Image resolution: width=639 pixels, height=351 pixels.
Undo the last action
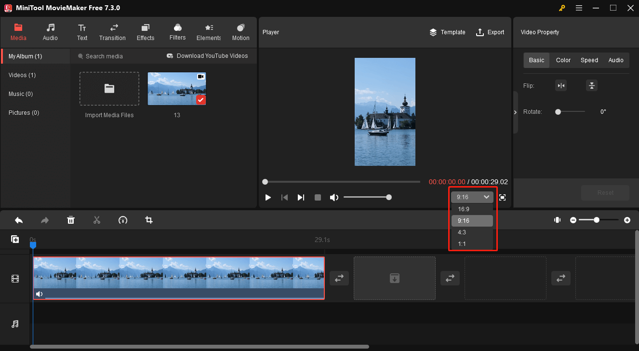19,220
